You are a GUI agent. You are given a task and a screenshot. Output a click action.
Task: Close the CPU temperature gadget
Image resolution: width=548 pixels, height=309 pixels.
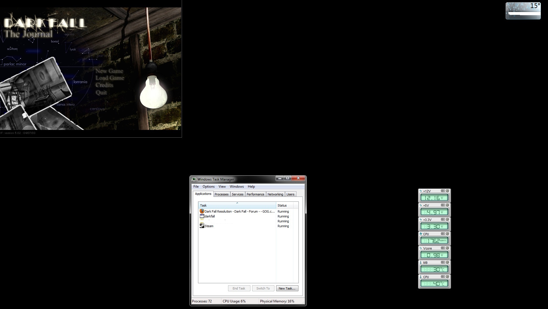tap(448, 277)
